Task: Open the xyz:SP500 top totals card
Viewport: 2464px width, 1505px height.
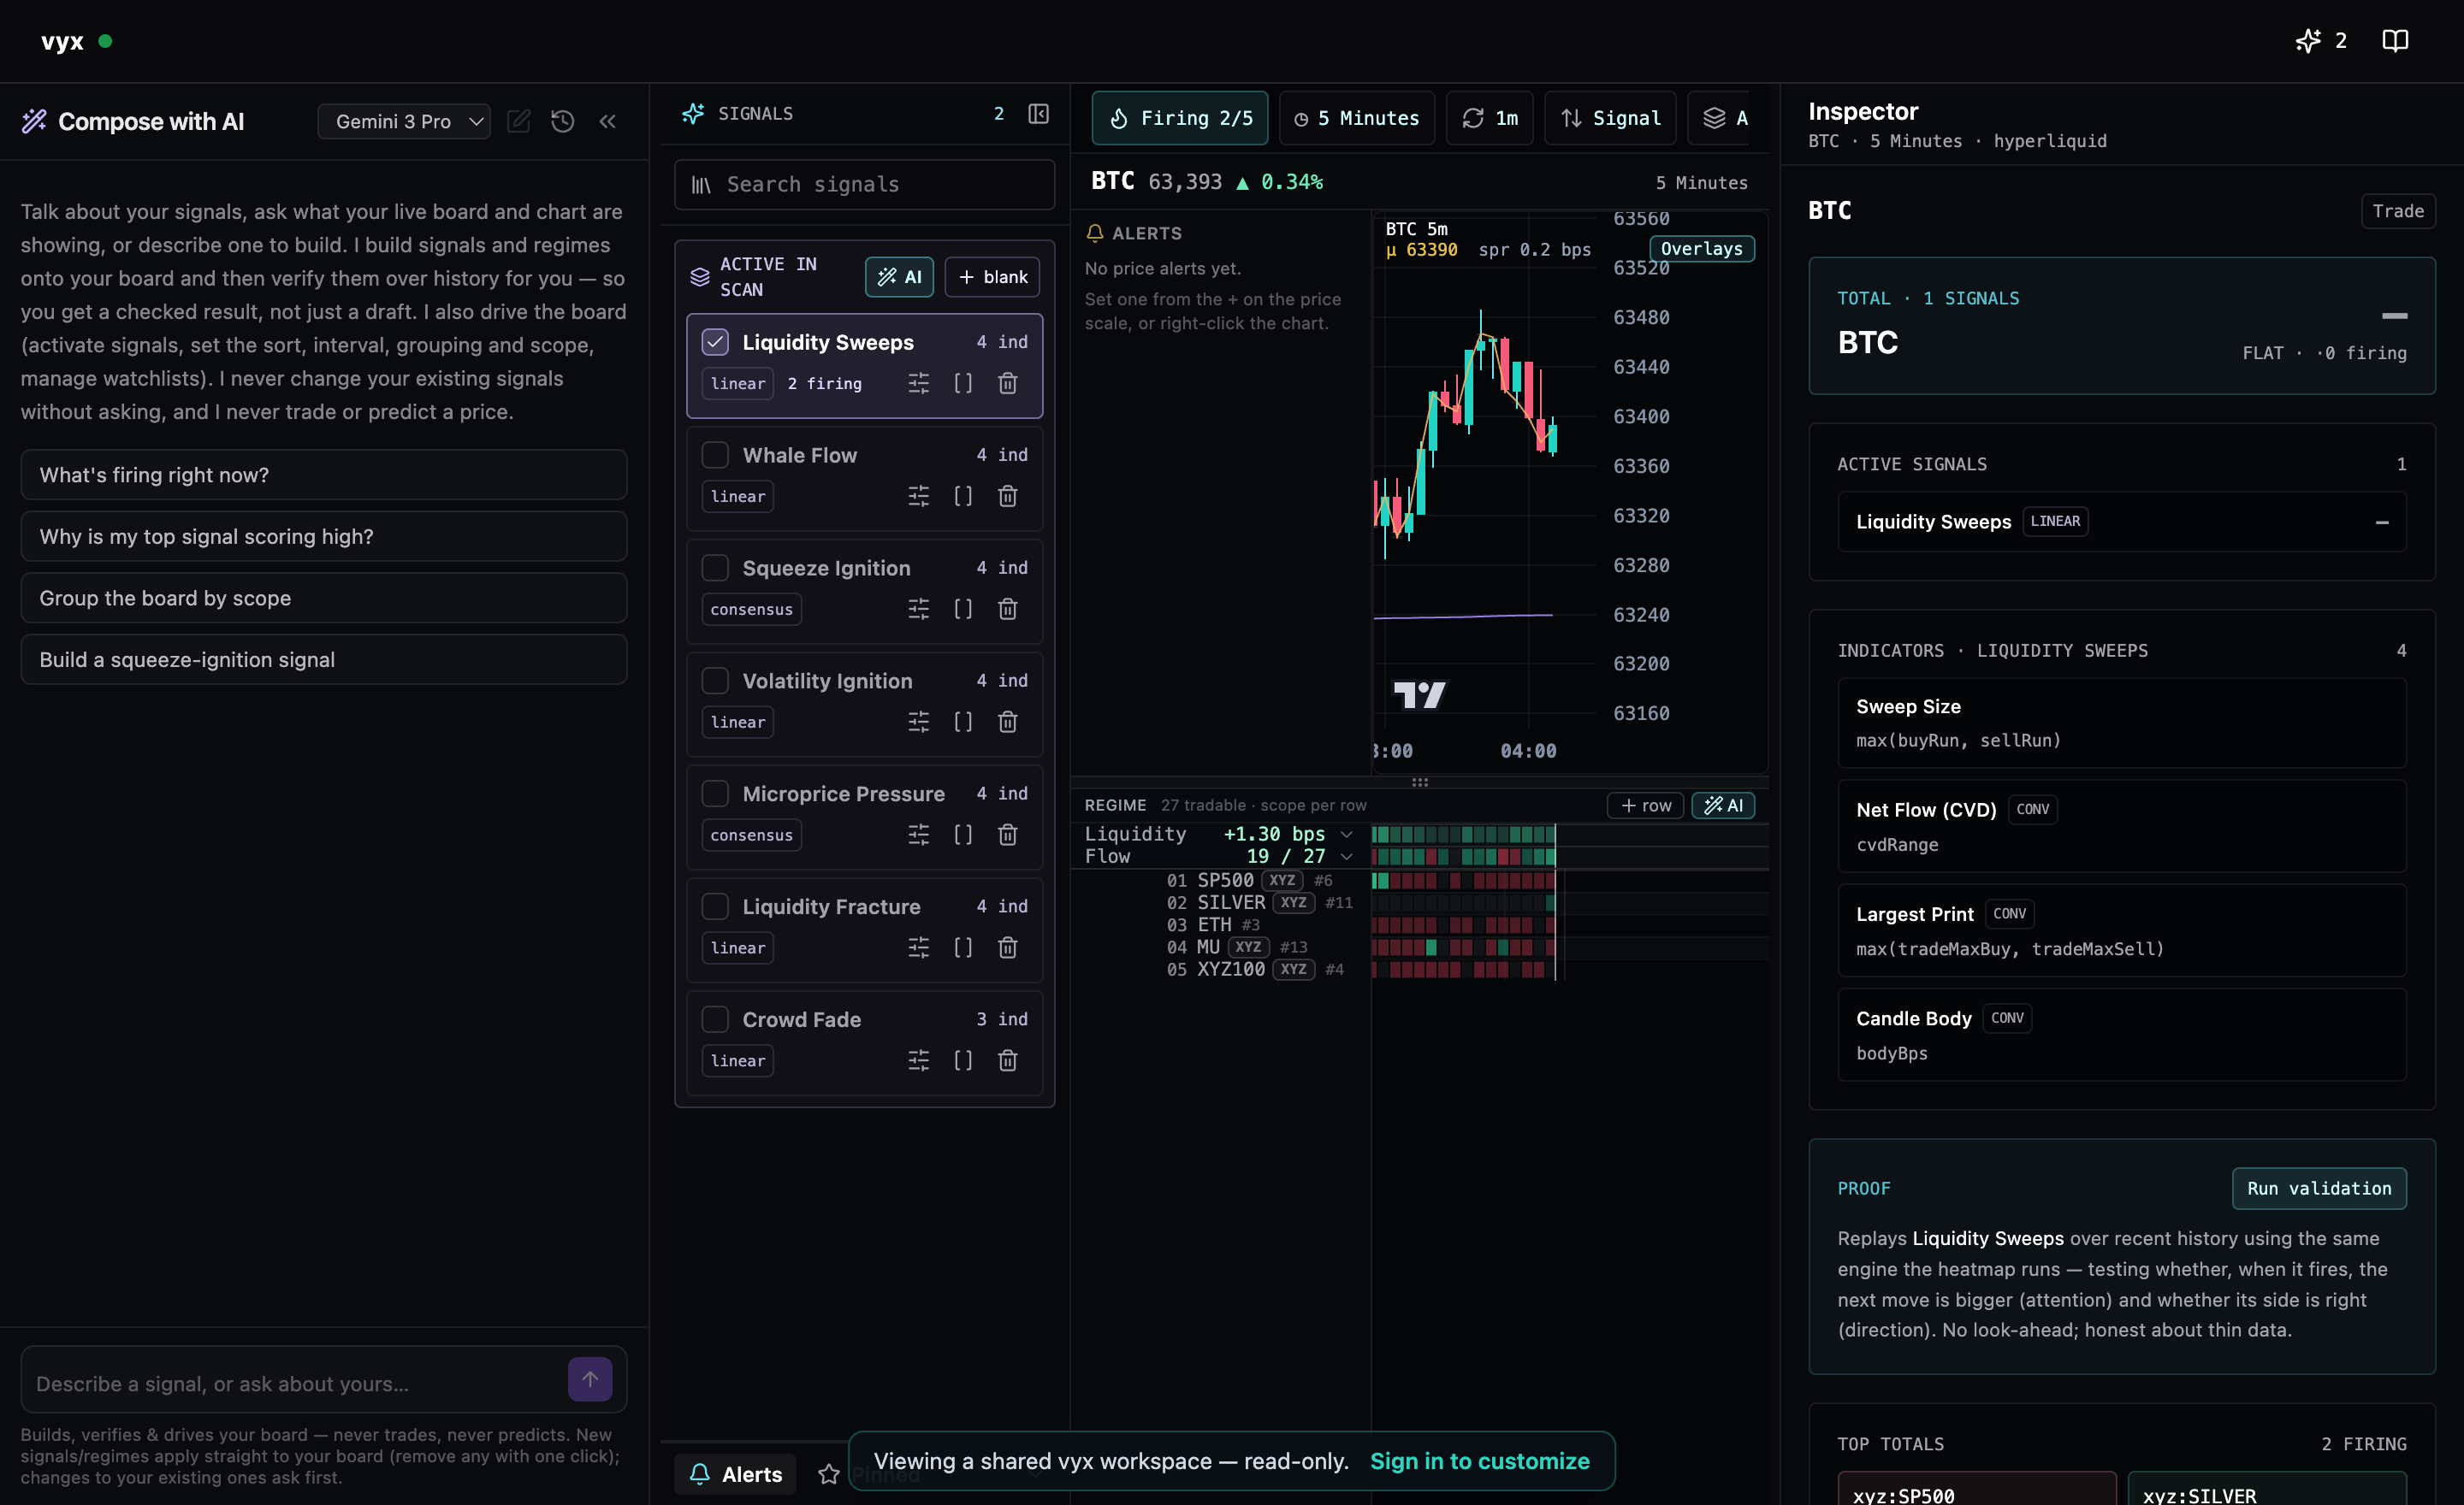Action: [1977, 1489]
